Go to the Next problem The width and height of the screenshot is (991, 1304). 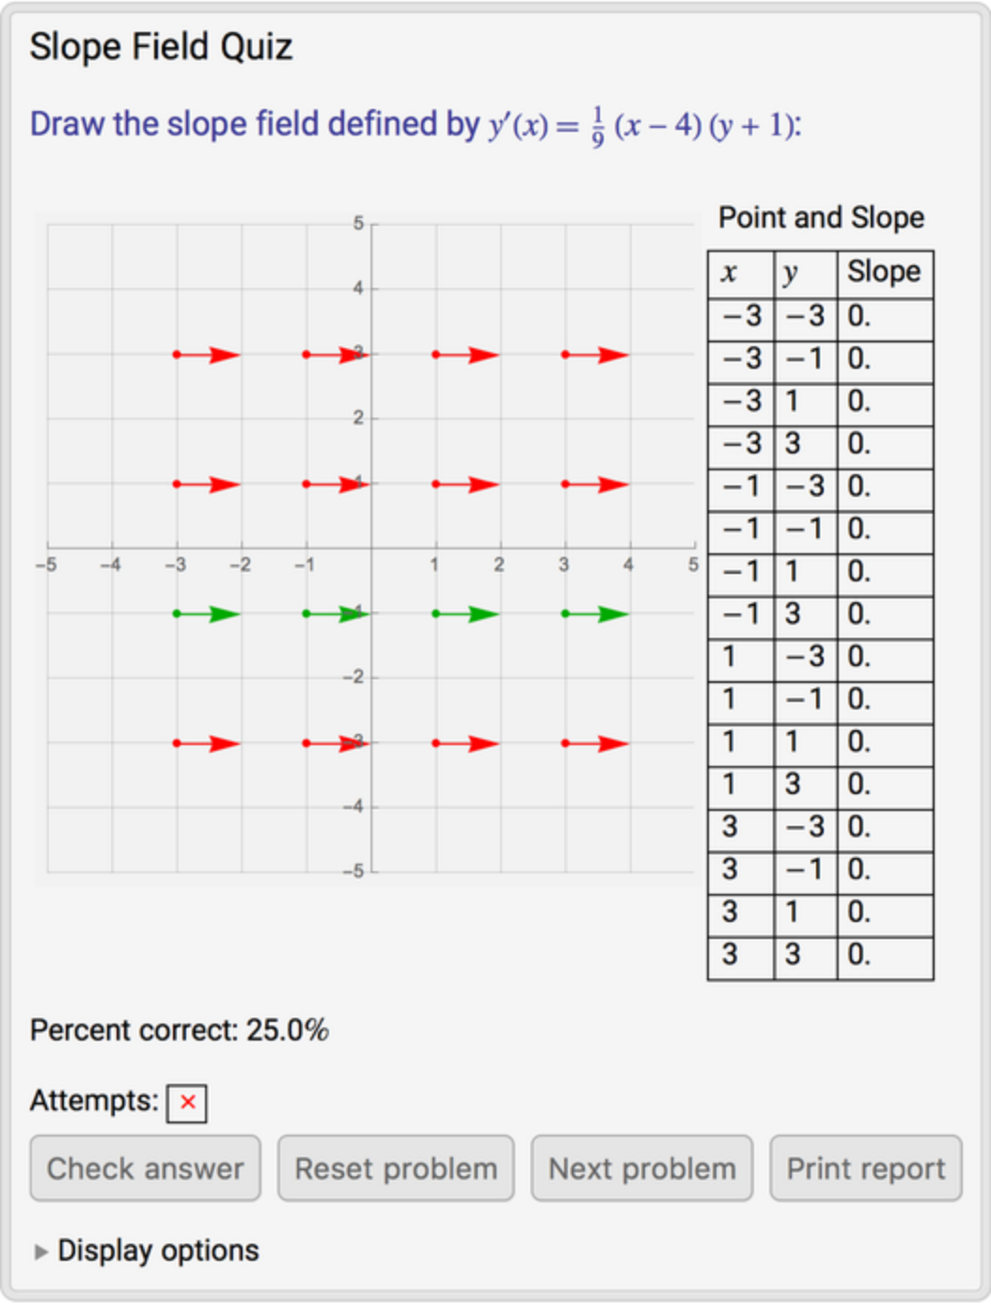[x=641, y=1169]
